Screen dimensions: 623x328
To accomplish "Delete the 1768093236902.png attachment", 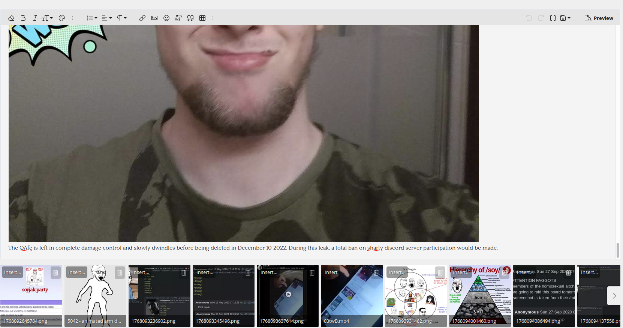I will point(184,272).
